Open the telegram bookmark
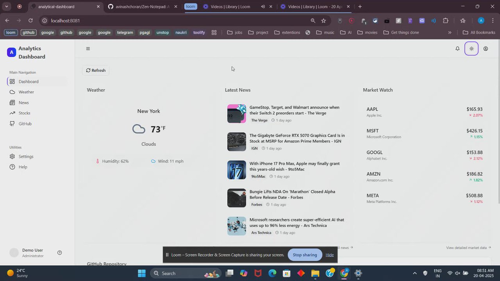 [x=125, y=32]
